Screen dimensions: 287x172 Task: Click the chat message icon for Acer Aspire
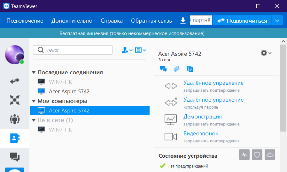tap(163, 68)
